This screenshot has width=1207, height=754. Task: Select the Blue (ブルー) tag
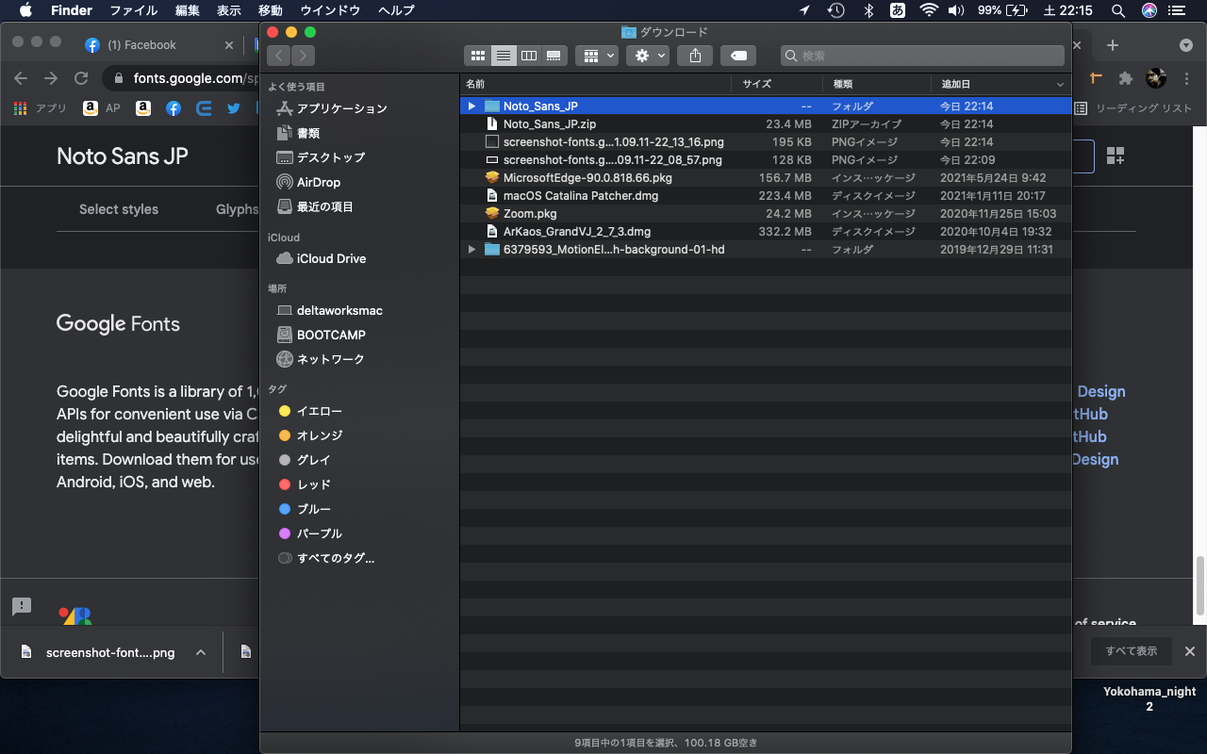[305, 509]
